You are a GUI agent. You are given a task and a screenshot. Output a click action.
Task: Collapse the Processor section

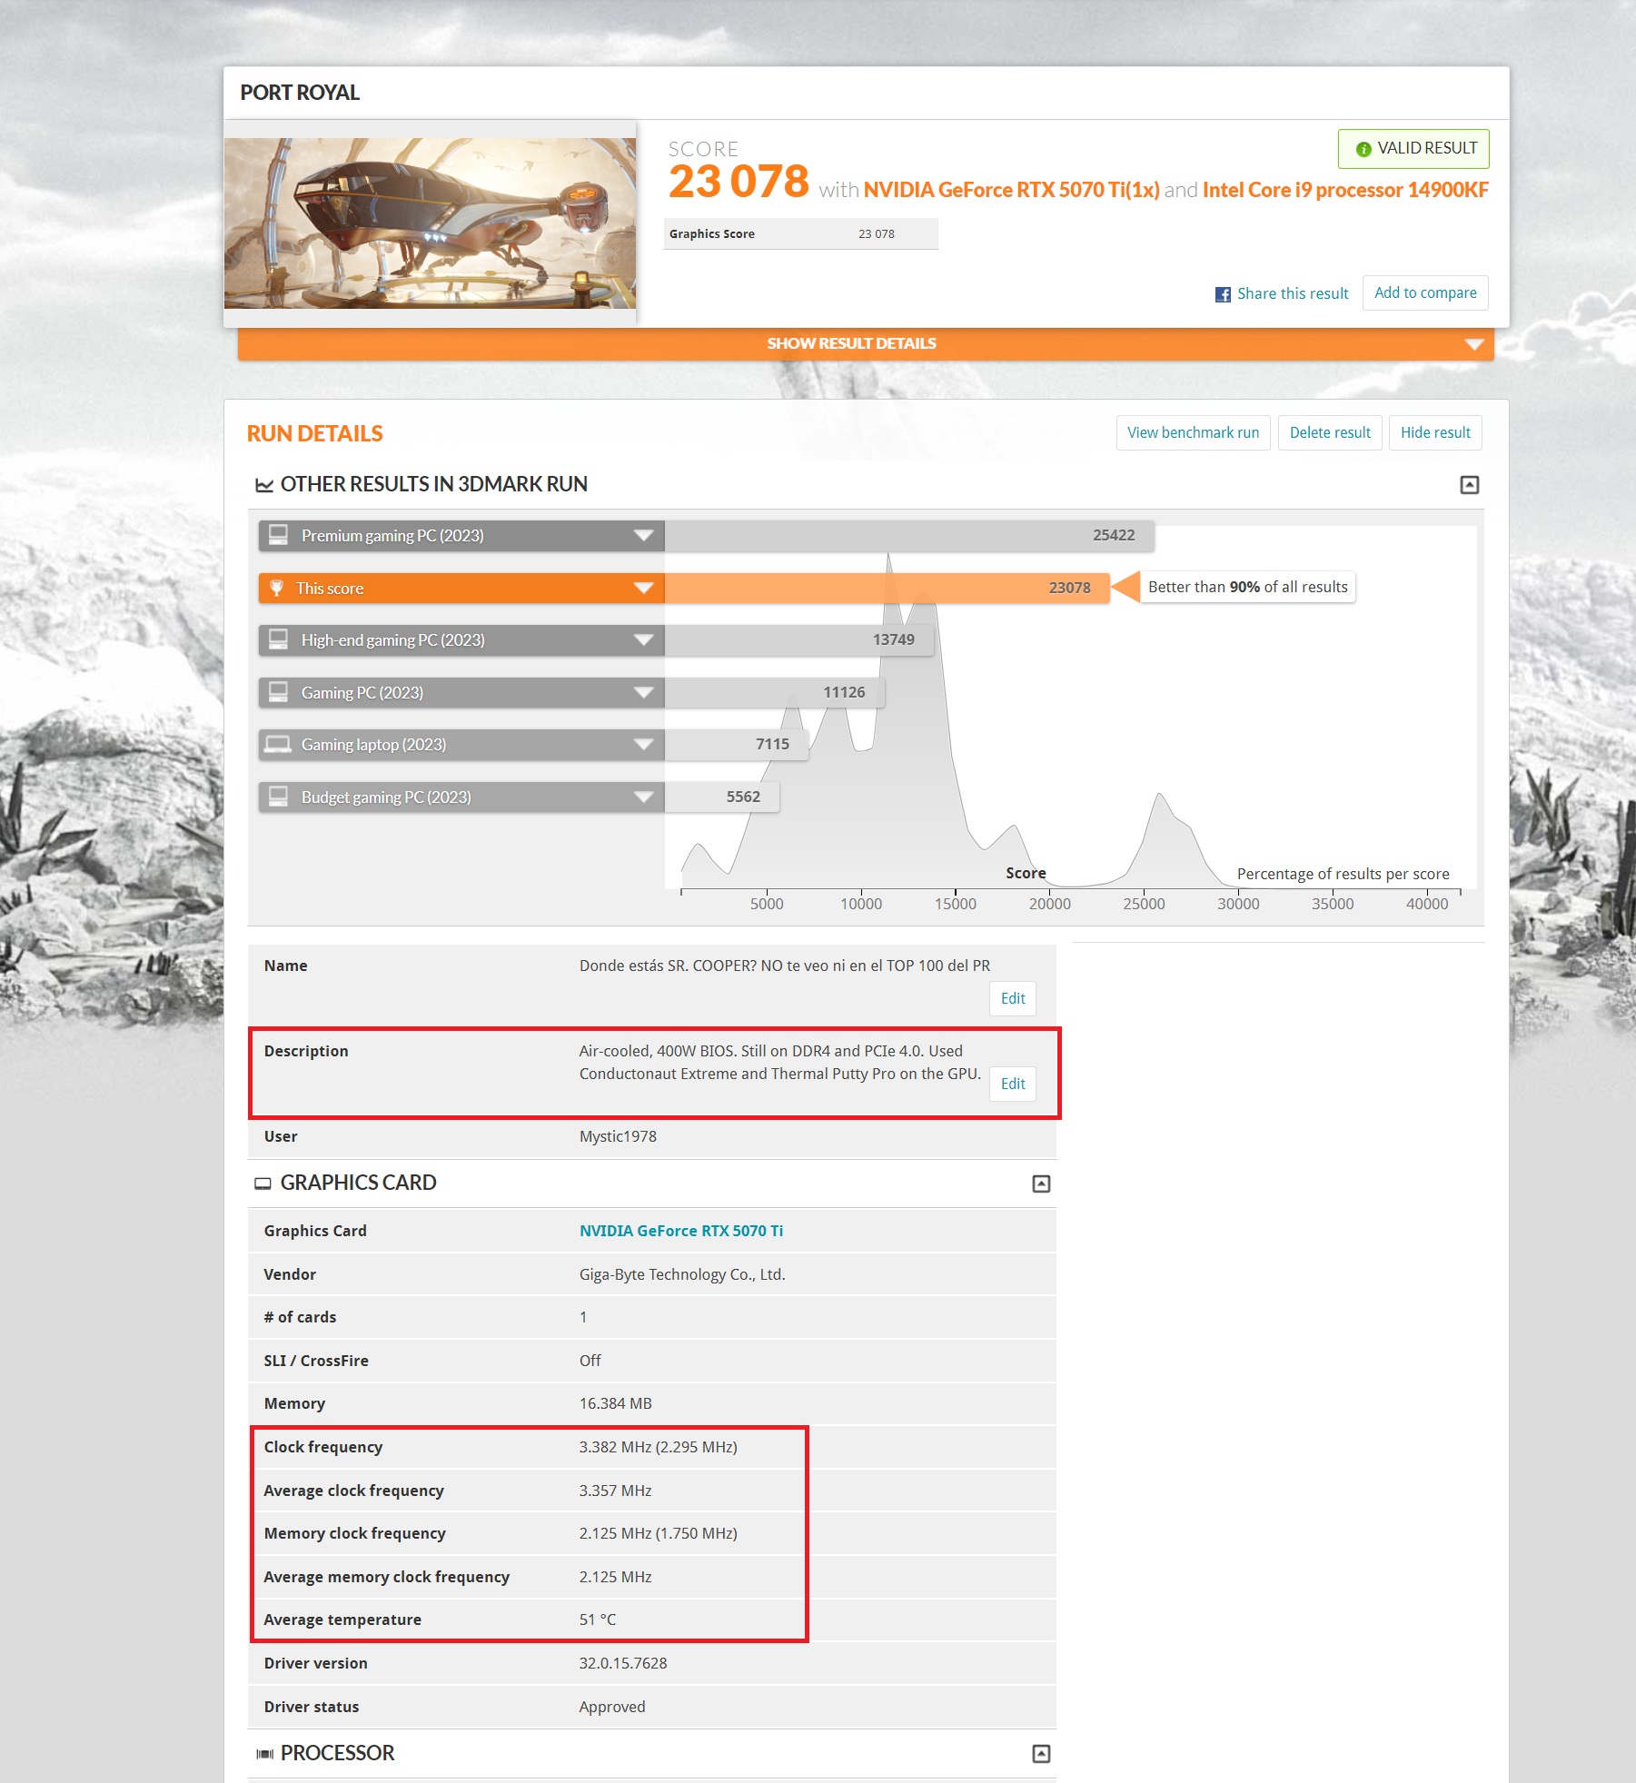[1041, 1754]
